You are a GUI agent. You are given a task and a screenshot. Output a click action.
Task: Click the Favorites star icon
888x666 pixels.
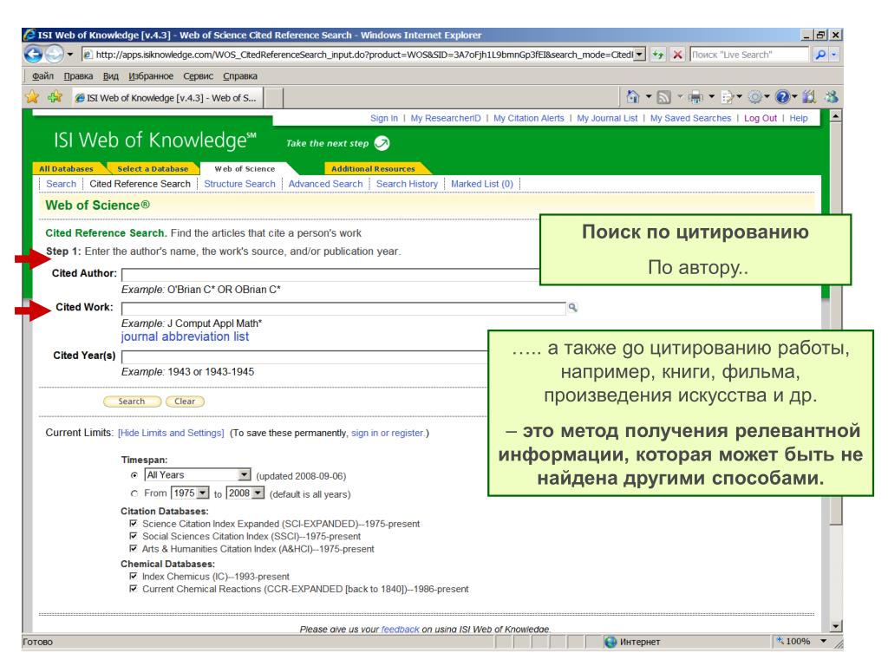[x=32, y=97]
